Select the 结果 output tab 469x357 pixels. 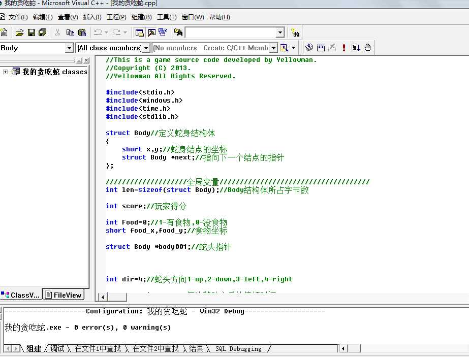click(x=196, y=348)
